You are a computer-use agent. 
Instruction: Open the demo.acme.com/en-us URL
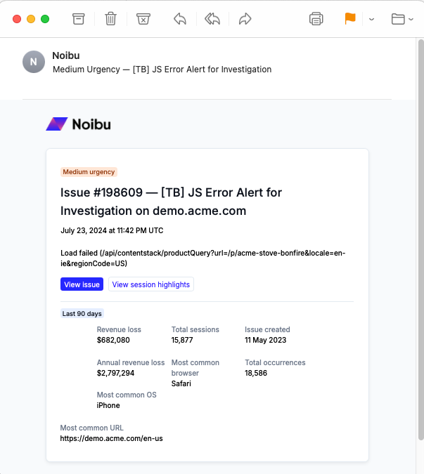coord(111,439)
